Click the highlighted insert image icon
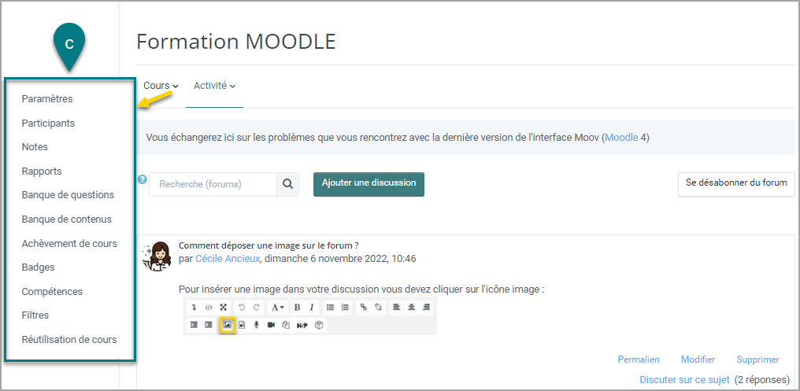The width and height of the screenshot is (800, 391). pyautogui.click(x=227, y=325)
